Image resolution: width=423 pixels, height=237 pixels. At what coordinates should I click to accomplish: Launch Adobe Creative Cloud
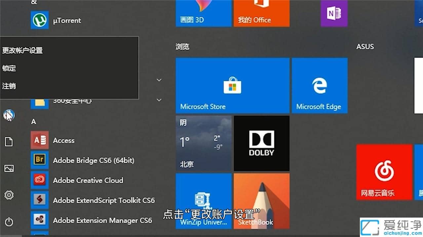(x=88, y=180)
